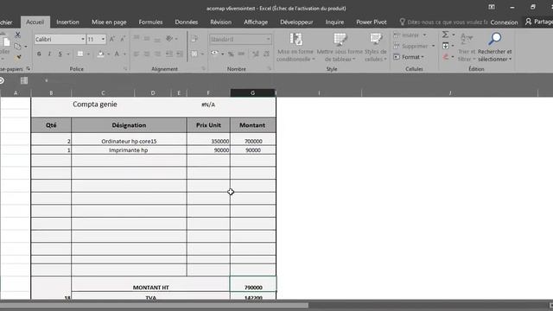Screen dimensions: 553x311
Task: Click the increase decimal icon
Action: [x=256, y=54]
